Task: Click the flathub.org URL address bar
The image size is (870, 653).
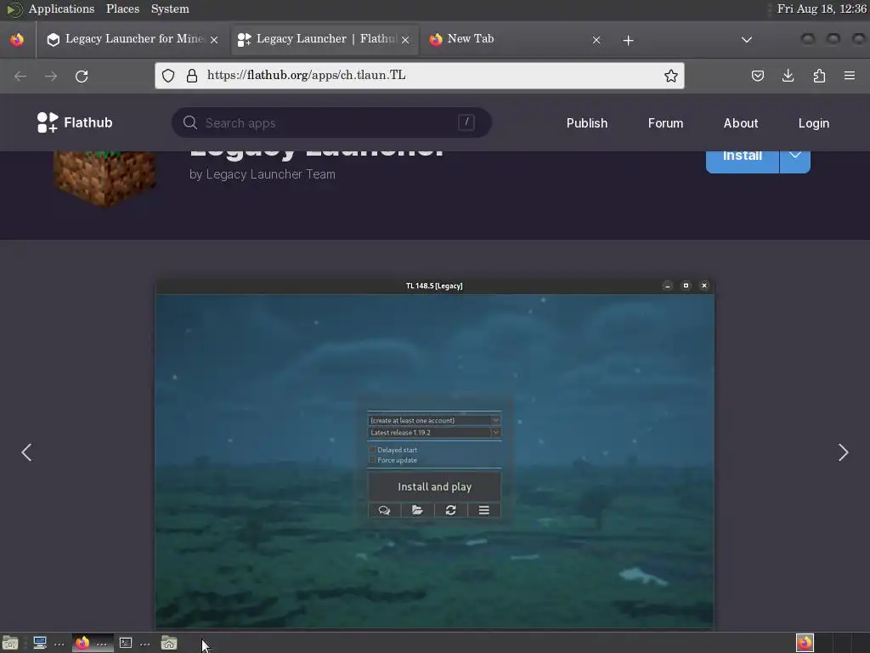Action: (x=420, y=76)
